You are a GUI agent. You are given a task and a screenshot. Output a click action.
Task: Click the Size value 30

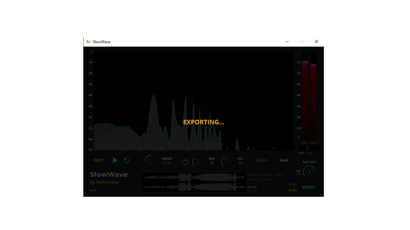click(212, 163)
